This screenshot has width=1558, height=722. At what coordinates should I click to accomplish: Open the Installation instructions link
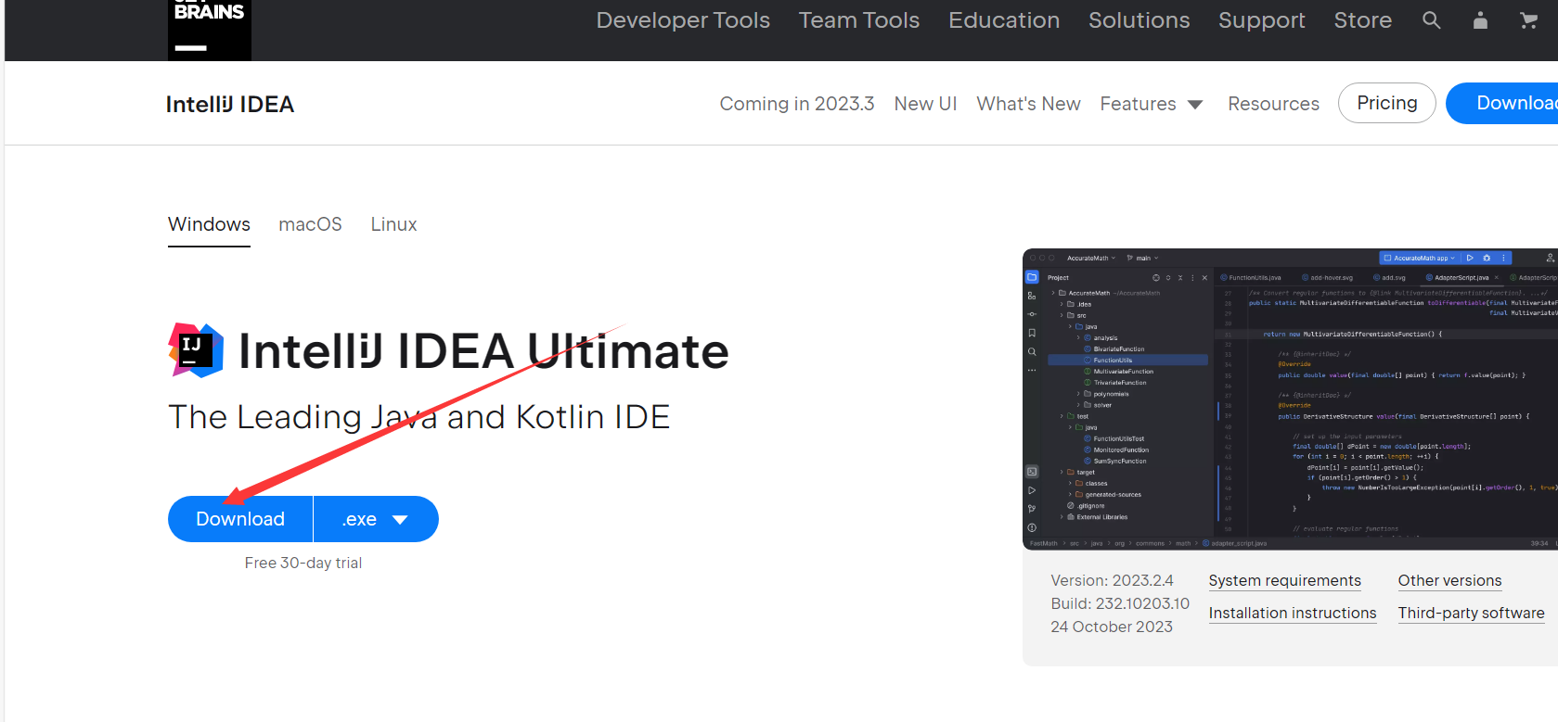[x=1293, y=614]
